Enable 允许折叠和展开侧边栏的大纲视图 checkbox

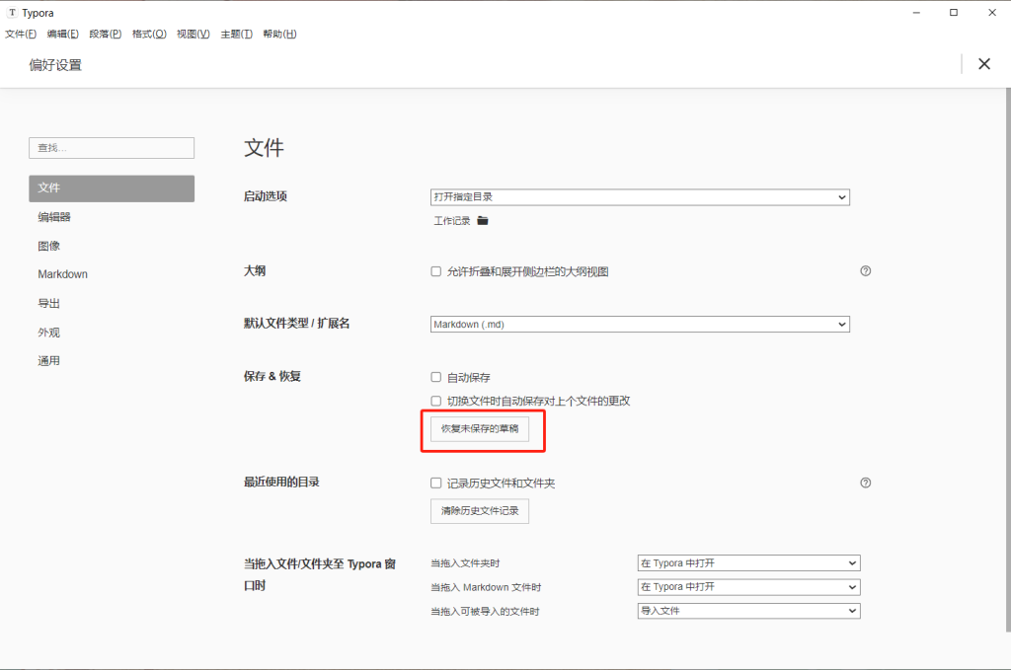pyautogui.click(x=435, y=272)
